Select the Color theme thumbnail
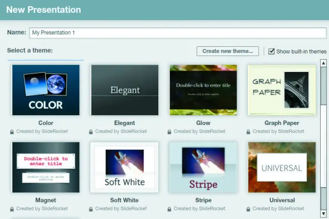The width and height of the screenshot is (329, 219). [46, 90]
